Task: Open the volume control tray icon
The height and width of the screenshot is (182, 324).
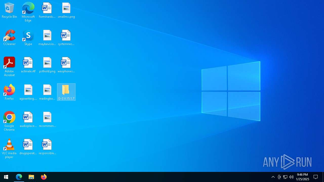Action: click(x=291, y=177)
